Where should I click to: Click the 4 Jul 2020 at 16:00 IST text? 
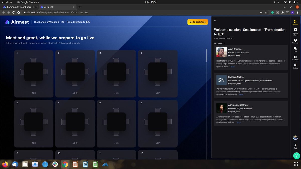point(224,39)
